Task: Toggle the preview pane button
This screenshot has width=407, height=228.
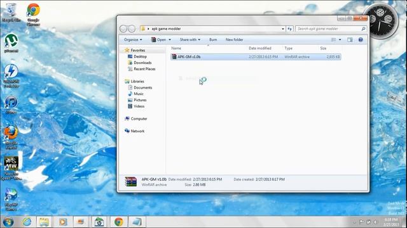Action: (x=350, y=39)
